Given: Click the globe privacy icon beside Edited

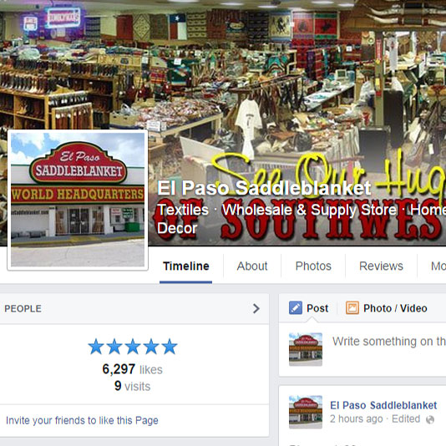Looking at the screenshot, I should (430, 419).
